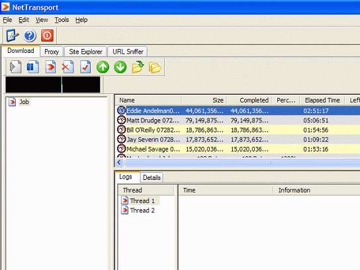Click the clock icon beside Eddie Andelman
This screenshot has height=270, width=360.
click(x=122, y=111)
